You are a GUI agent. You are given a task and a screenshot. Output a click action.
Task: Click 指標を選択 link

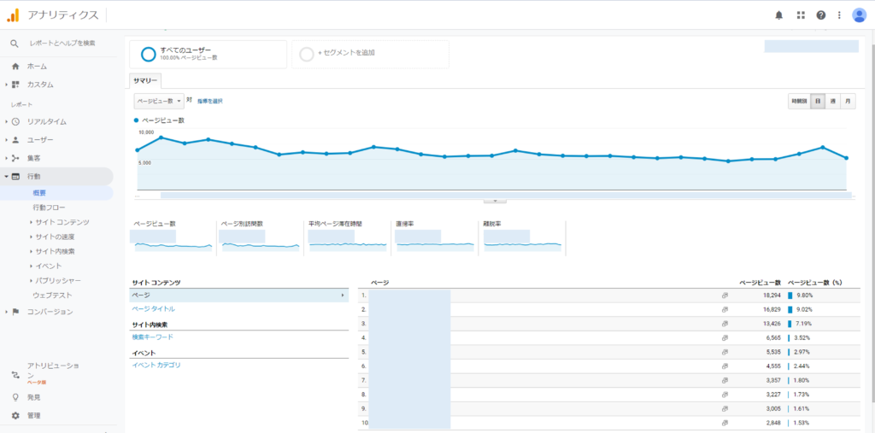(x=210, y=101)
